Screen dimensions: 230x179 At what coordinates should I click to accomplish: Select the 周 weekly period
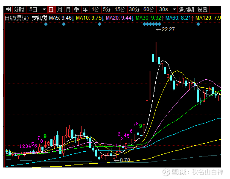coord(60,9)
